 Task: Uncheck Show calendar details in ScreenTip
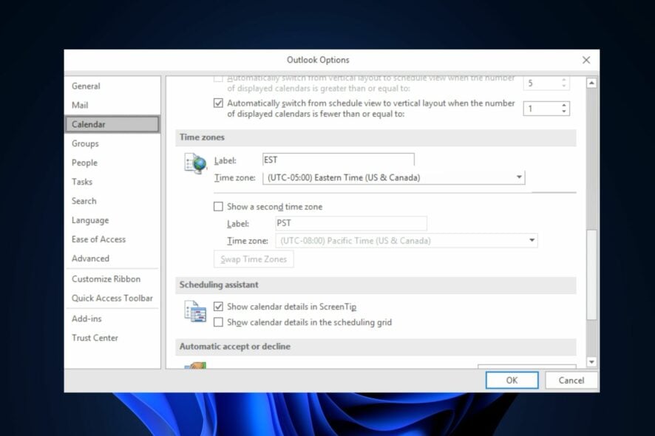pos(218,307)
